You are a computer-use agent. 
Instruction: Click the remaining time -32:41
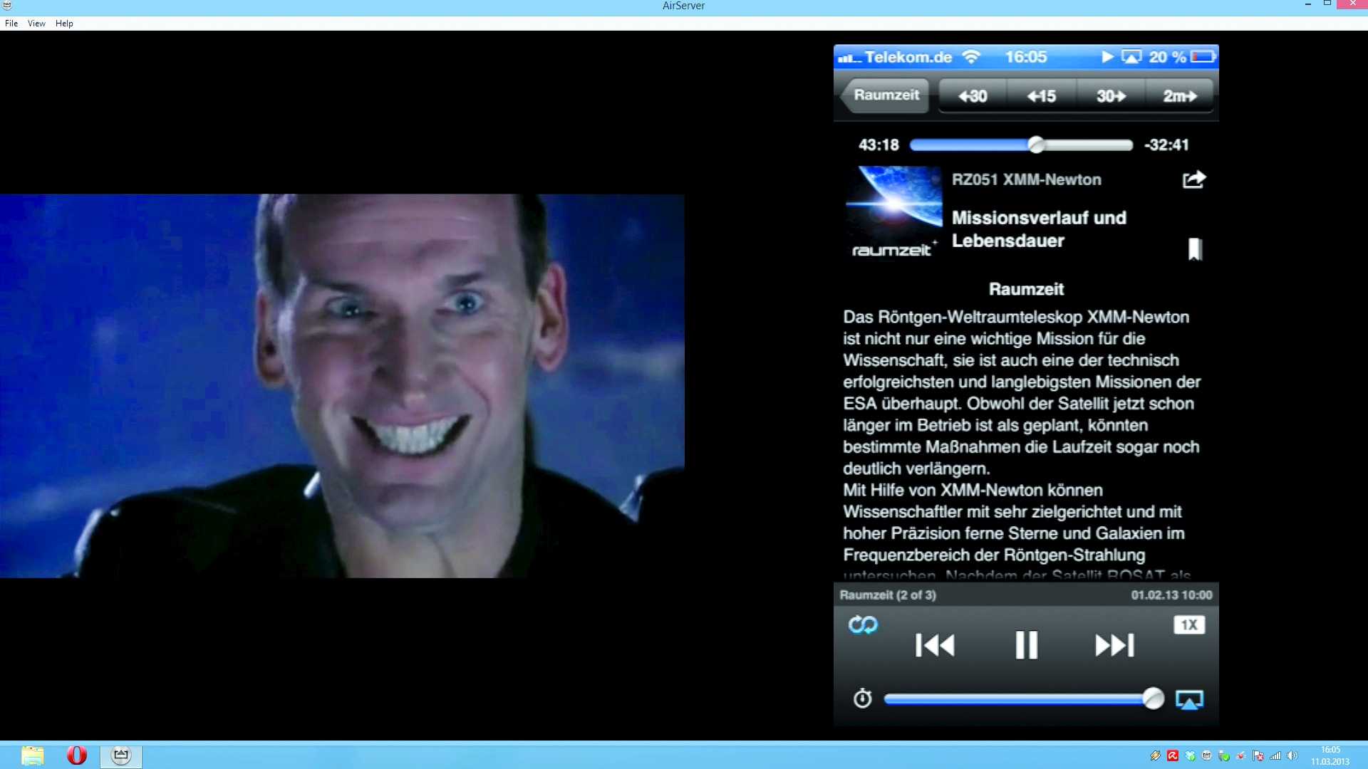coord(1166,145)
